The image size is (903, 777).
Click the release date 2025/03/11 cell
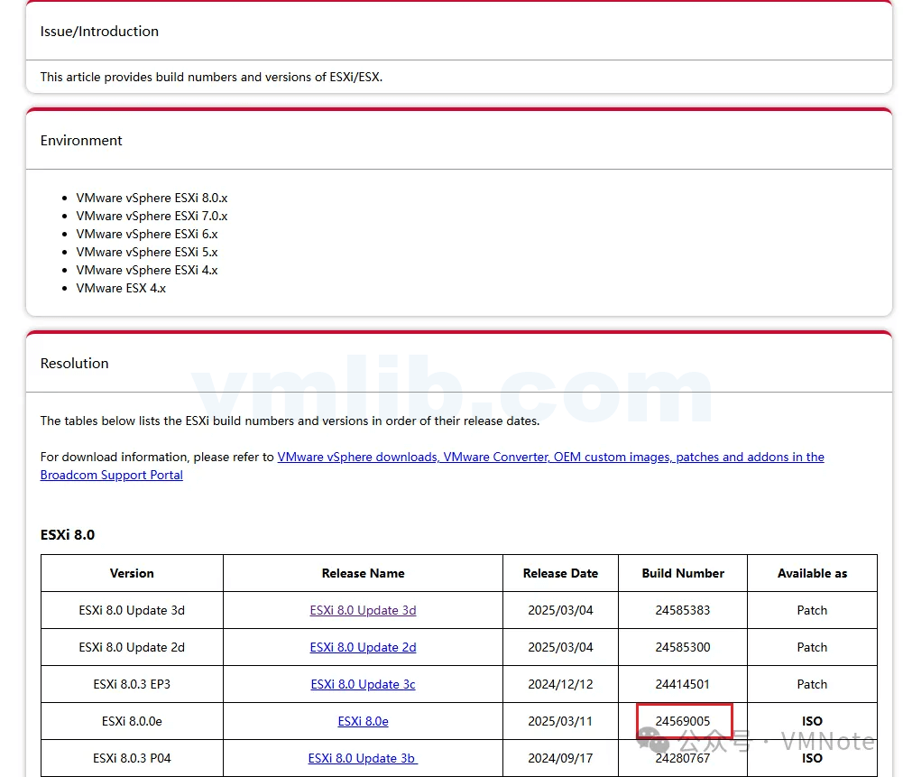(x=560, y=721)
